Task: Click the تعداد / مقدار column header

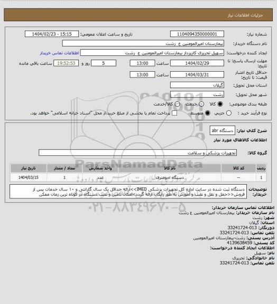Action: coord(64,168)
